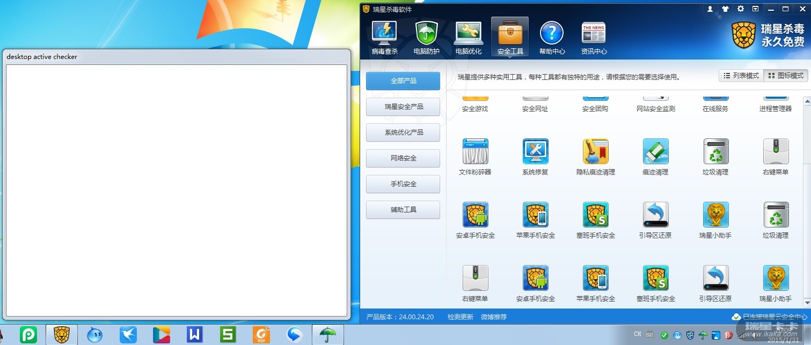Image resolution: width=811 pixels, height=345 pixels.
Task: Switch to 列表模式 list view
Action: click(x=741, y=76)
